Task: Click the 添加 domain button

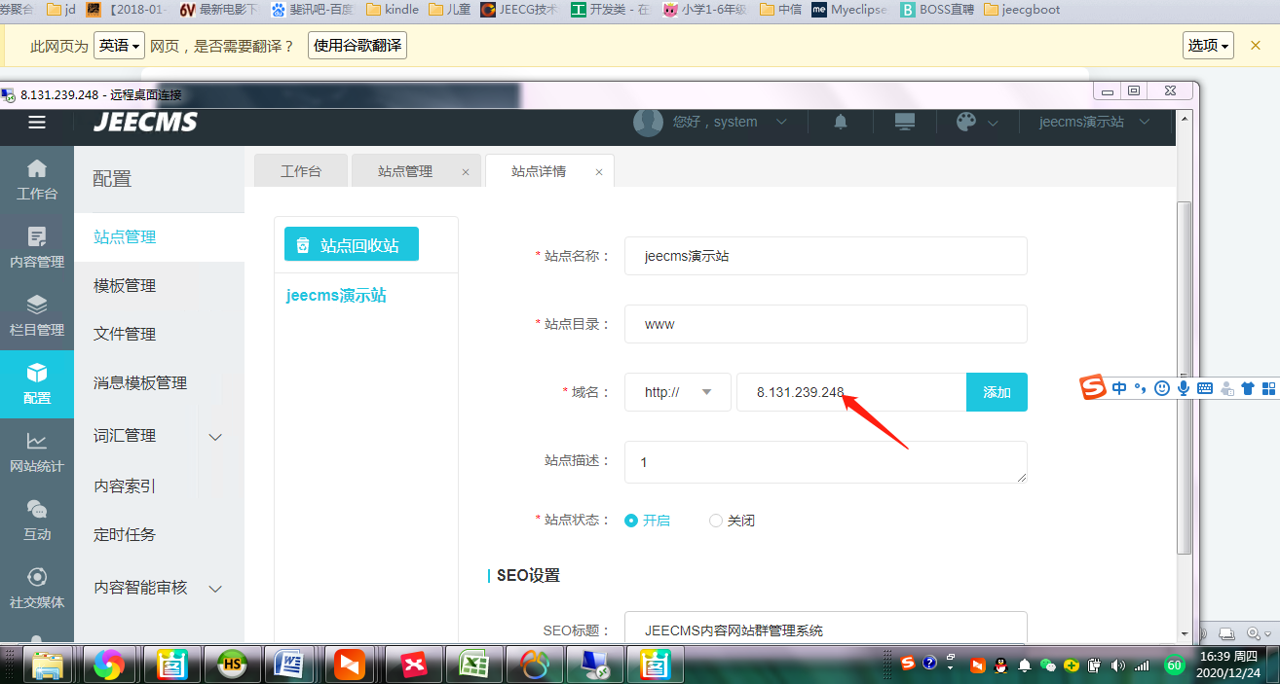Action: [997, 392]
